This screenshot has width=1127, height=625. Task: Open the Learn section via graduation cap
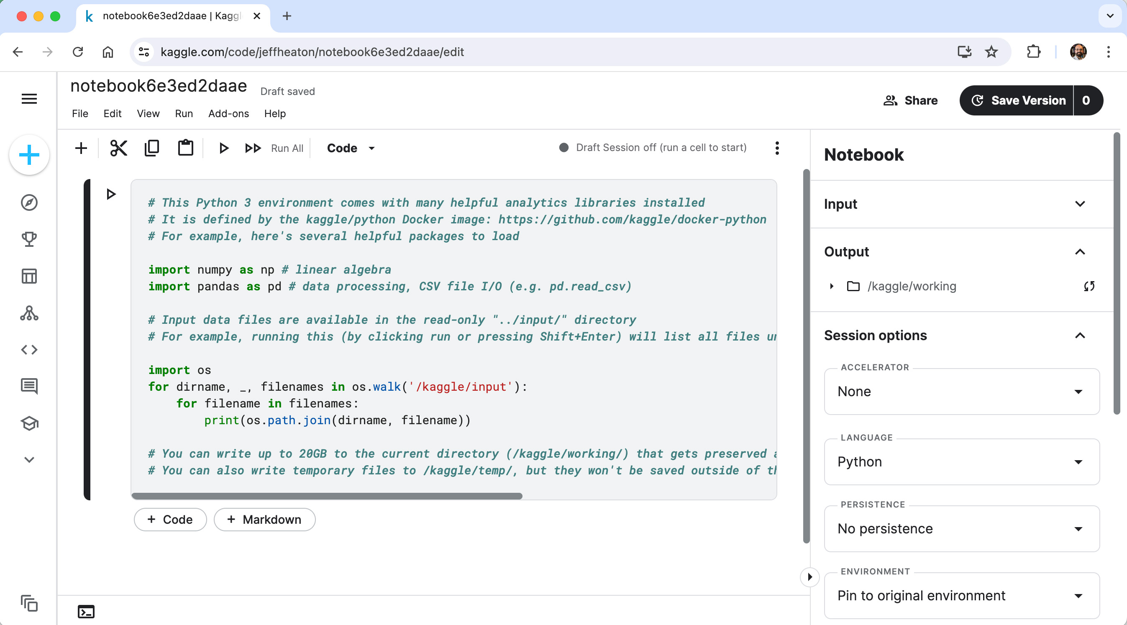tap(29, 423)
